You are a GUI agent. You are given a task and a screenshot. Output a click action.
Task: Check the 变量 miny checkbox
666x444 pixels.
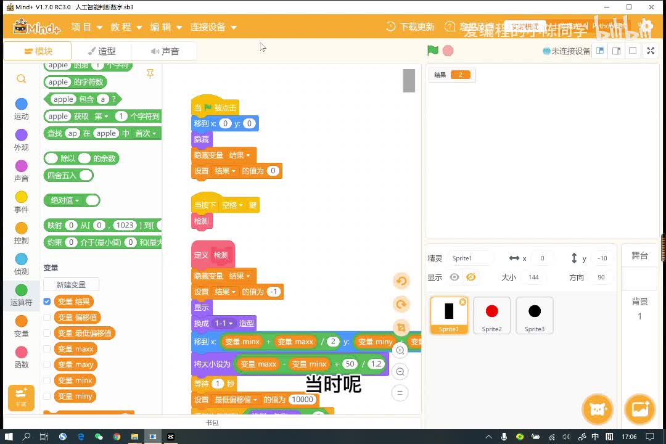[x=47, y=396]
